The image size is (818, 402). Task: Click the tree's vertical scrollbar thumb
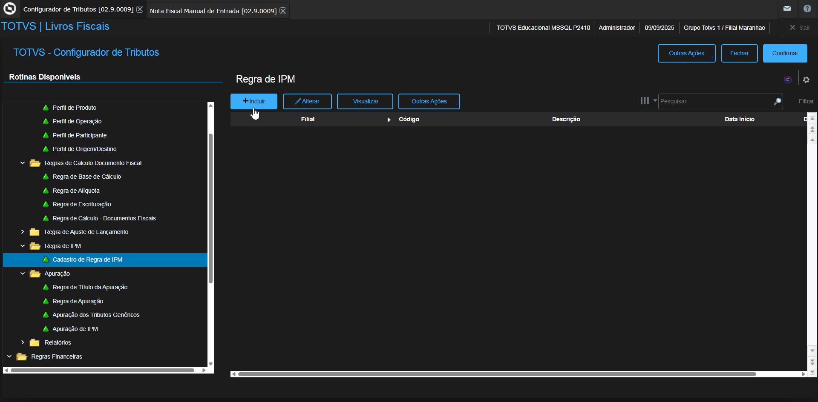(x=210, y=208)
